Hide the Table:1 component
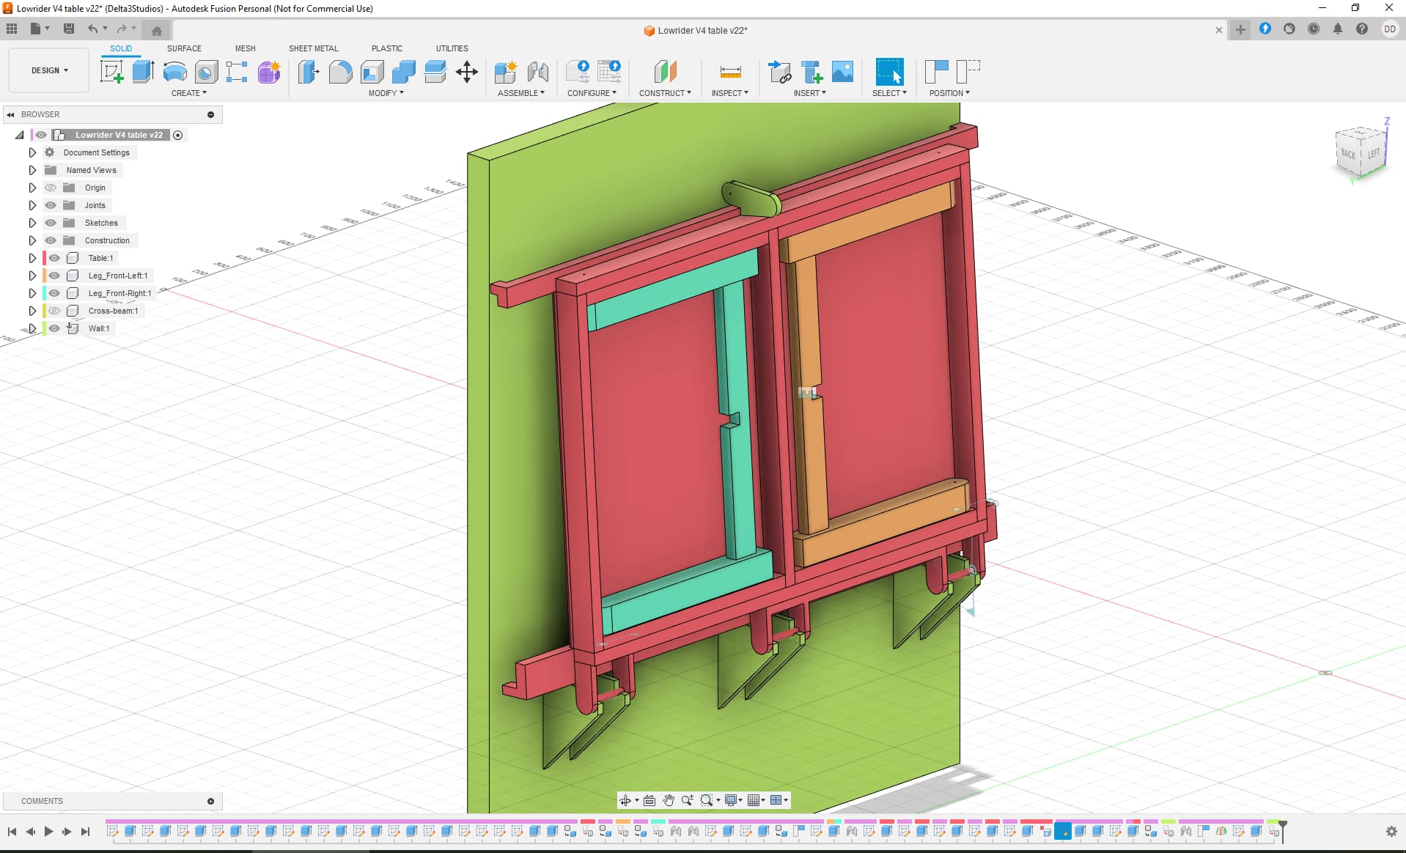Viewport: 1406px width, 853px height. pos(54,258)
